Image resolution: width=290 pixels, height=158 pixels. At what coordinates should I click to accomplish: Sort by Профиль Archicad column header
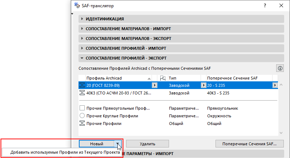point(118,78)
